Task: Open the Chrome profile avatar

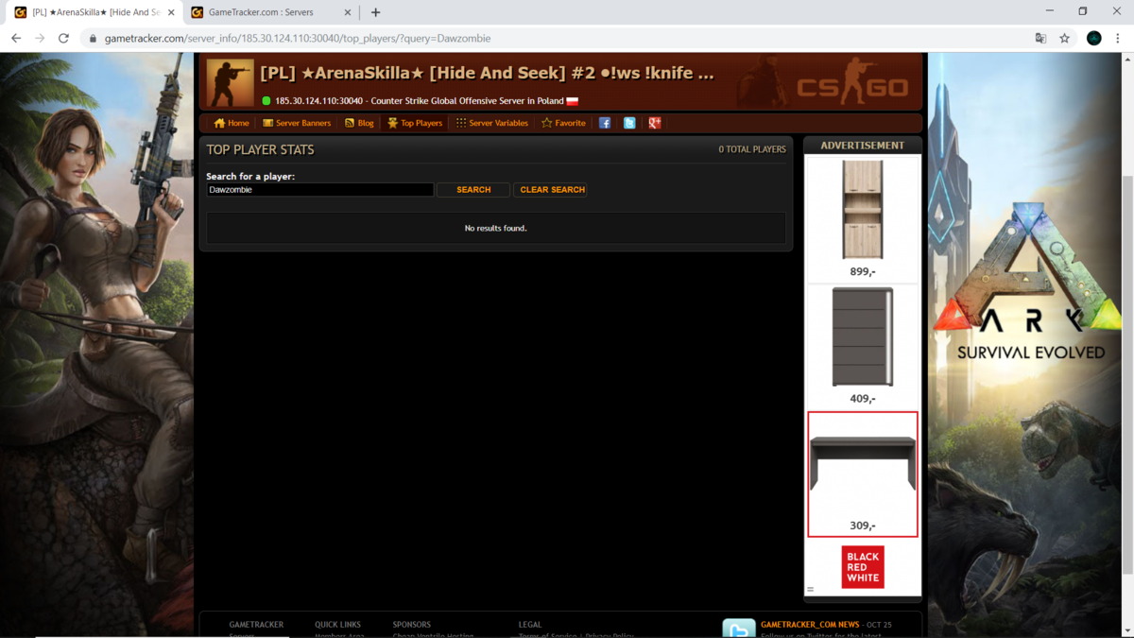Action: pyautogui.click(x=1094, y=39)
